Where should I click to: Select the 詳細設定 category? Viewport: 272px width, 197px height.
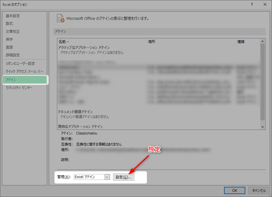[x=13, y=55]
